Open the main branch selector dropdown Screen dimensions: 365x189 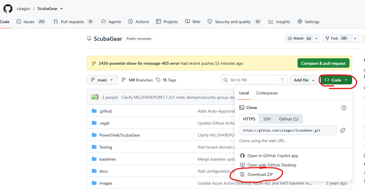pyautogui.click(x=102, y=80)
